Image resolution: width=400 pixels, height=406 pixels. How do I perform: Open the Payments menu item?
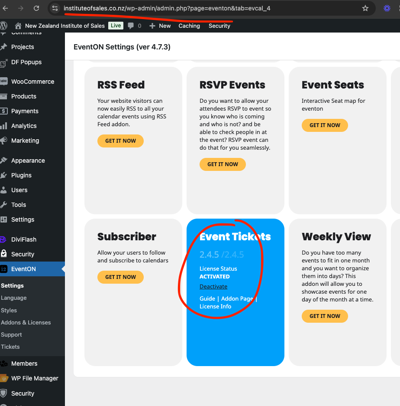25,111
